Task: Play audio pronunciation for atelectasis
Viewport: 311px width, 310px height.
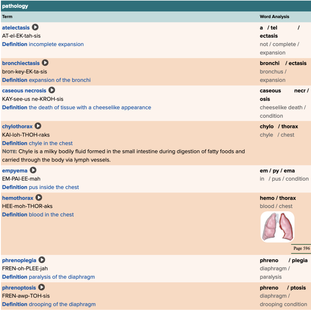Action: pos(35,27)
